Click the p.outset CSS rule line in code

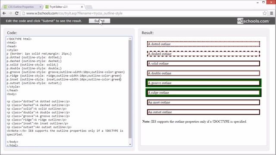click(34, 83)
